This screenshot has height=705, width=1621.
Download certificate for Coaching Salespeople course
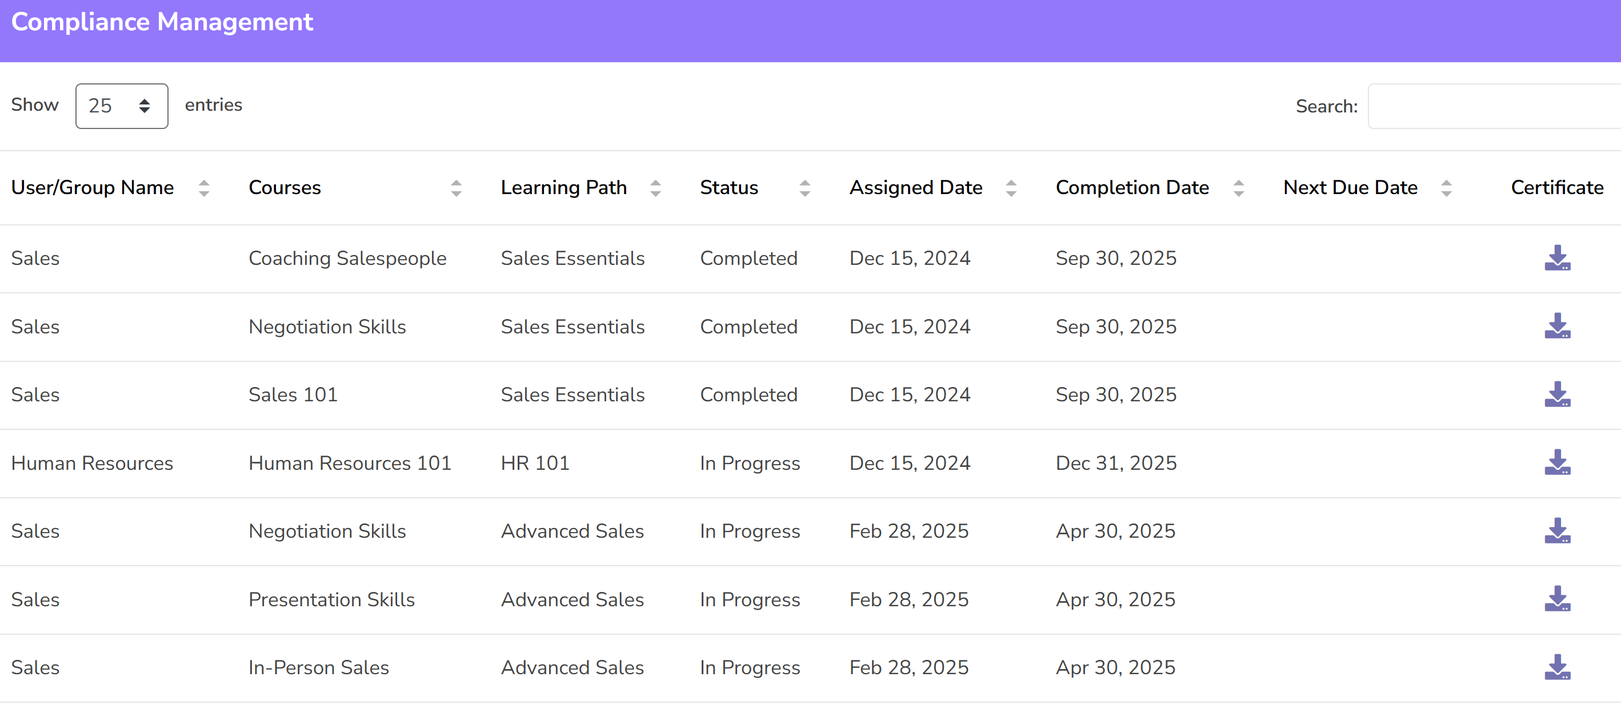(x=1557, y=259)
